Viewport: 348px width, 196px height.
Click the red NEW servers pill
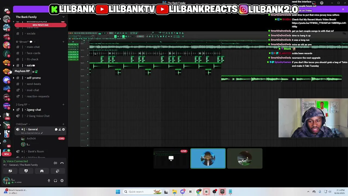[x=7, y=154]
